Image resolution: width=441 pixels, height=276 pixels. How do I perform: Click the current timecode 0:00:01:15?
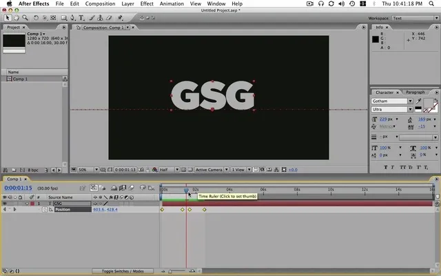click(x=19, y=188)
